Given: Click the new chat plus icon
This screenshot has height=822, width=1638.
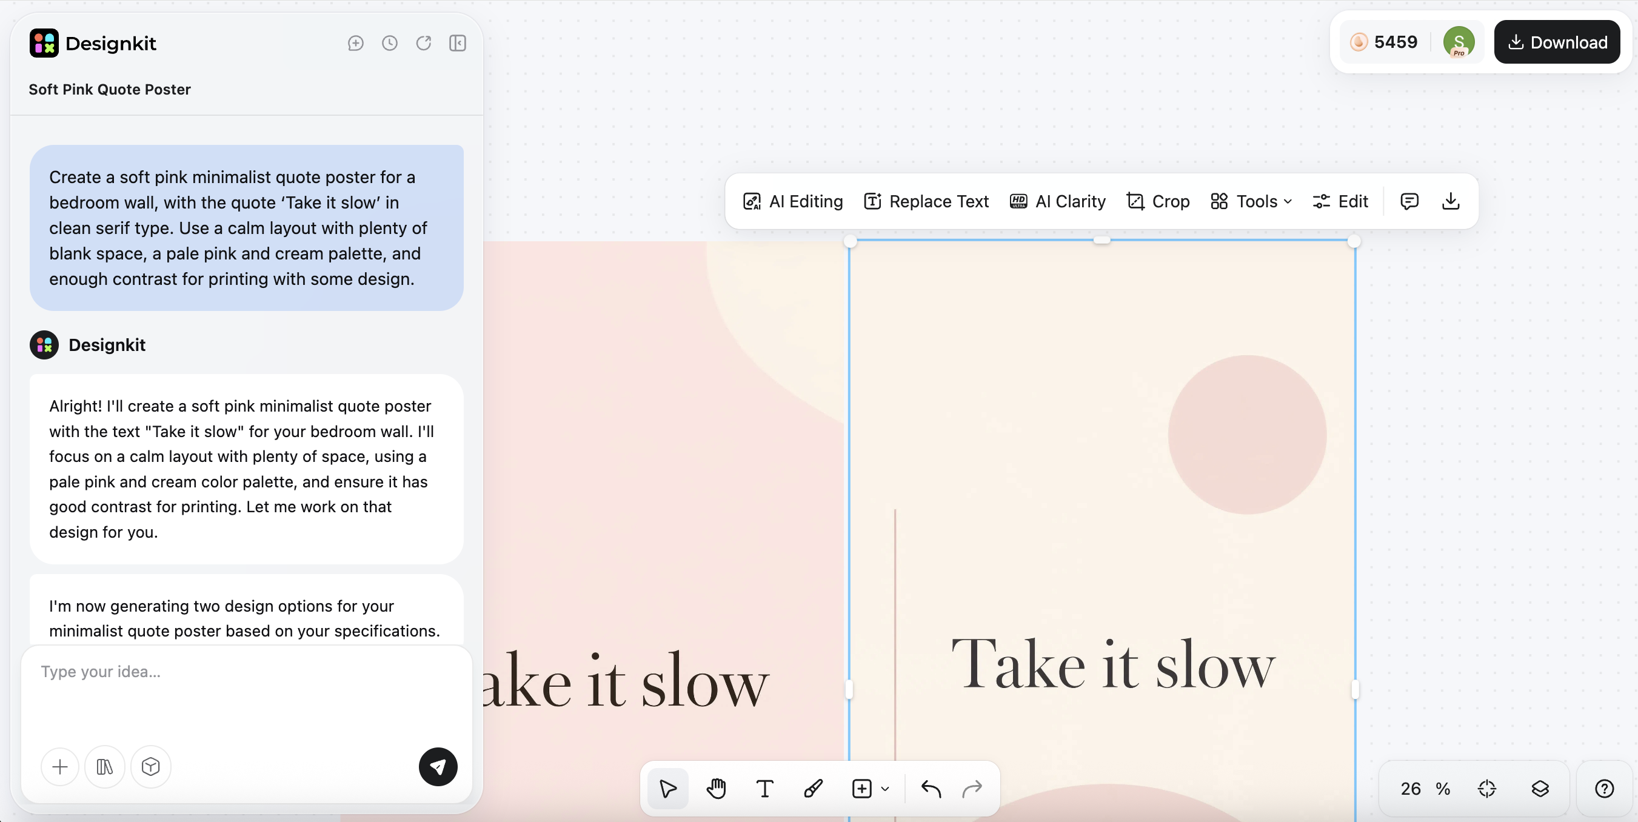Looking at the screenshot, I should 355,42.
